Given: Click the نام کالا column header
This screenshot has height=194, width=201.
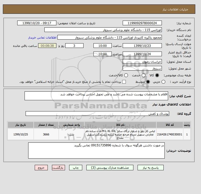Looking at the screenshot, I should pyautogui.click(x=120, y=125).
